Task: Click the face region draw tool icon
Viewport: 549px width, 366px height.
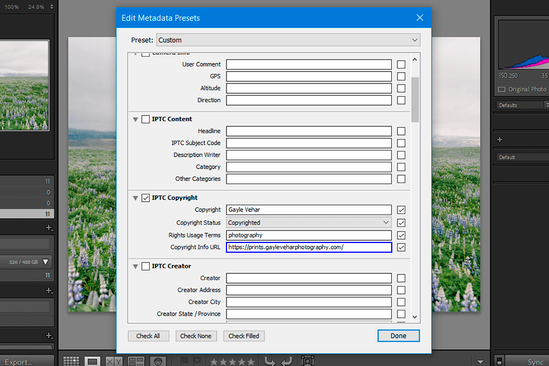Action: (x=308, y=361)
